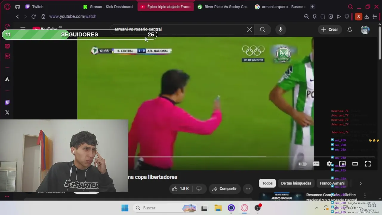382x215 pixels.
Task: Toggle theater mode in player
Action: [x=355, y=164]
